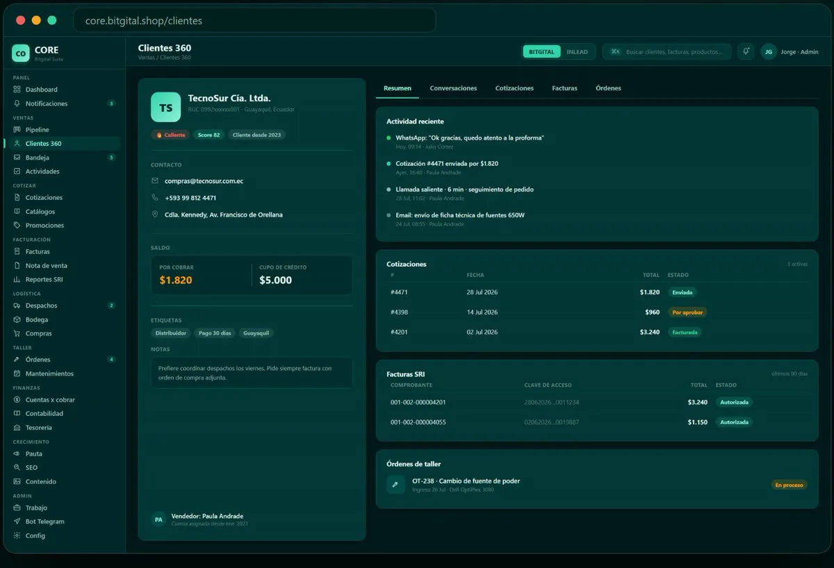Open Reportes SRI chart icon
Viewport: 834px width, 568px height.
(17, 279)
